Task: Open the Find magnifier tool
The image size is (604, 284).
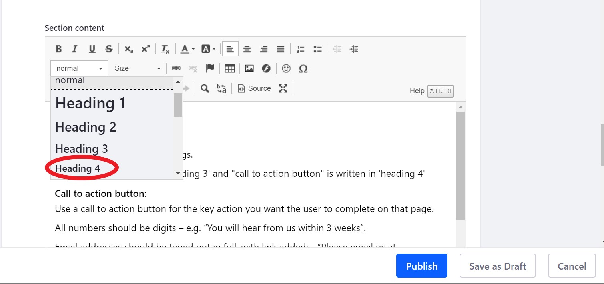Action: (205, 88)
